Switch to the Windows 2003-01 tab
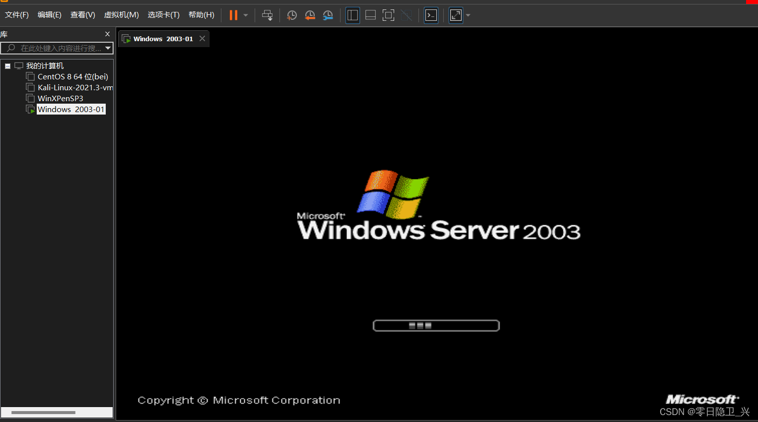The image size is (758, 422). coord(163,39)
